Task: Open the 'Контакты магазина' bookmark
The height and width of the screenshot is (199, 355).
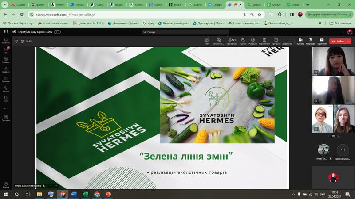Action: tap(54, 23)
